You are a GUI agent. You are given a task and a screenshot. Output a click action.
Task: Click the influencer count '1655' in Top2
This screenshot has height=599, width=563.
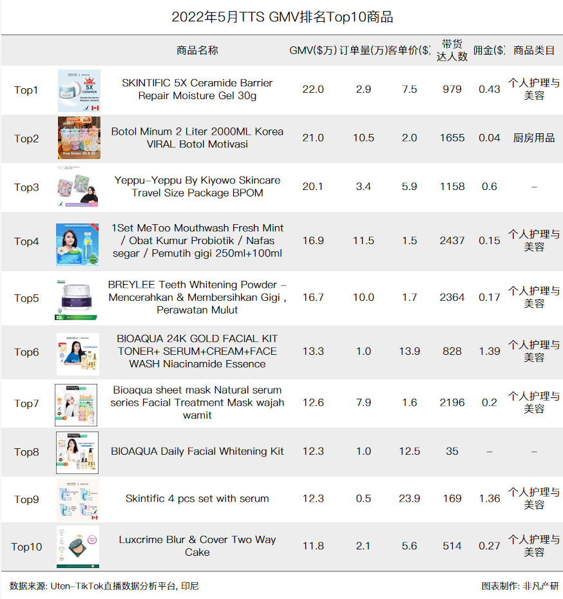[x=452, y=138]
